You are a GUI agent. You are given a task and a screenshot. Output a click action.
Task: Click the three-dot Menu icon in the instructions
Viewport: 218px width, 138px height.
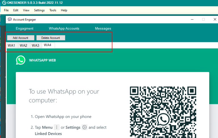57,127
